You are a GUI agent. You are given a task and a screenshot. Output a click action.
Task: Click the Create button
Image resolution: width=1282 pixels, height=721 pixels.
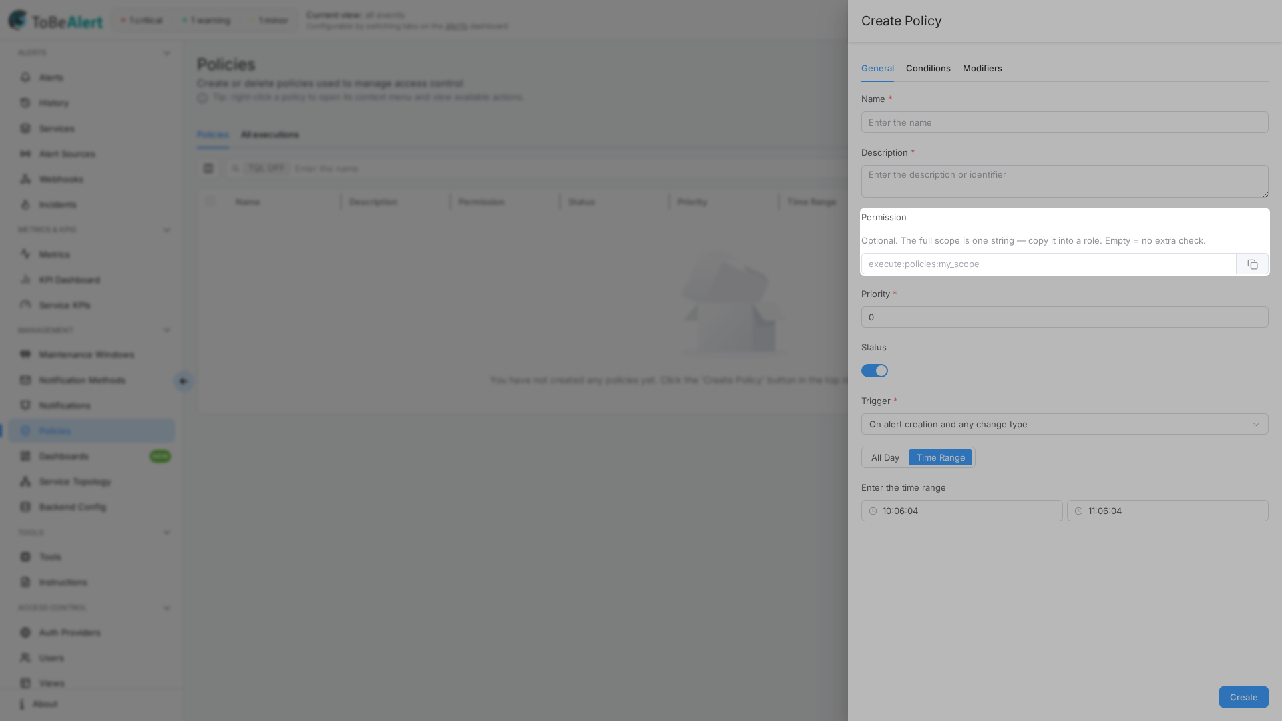tap(1243, 697)
